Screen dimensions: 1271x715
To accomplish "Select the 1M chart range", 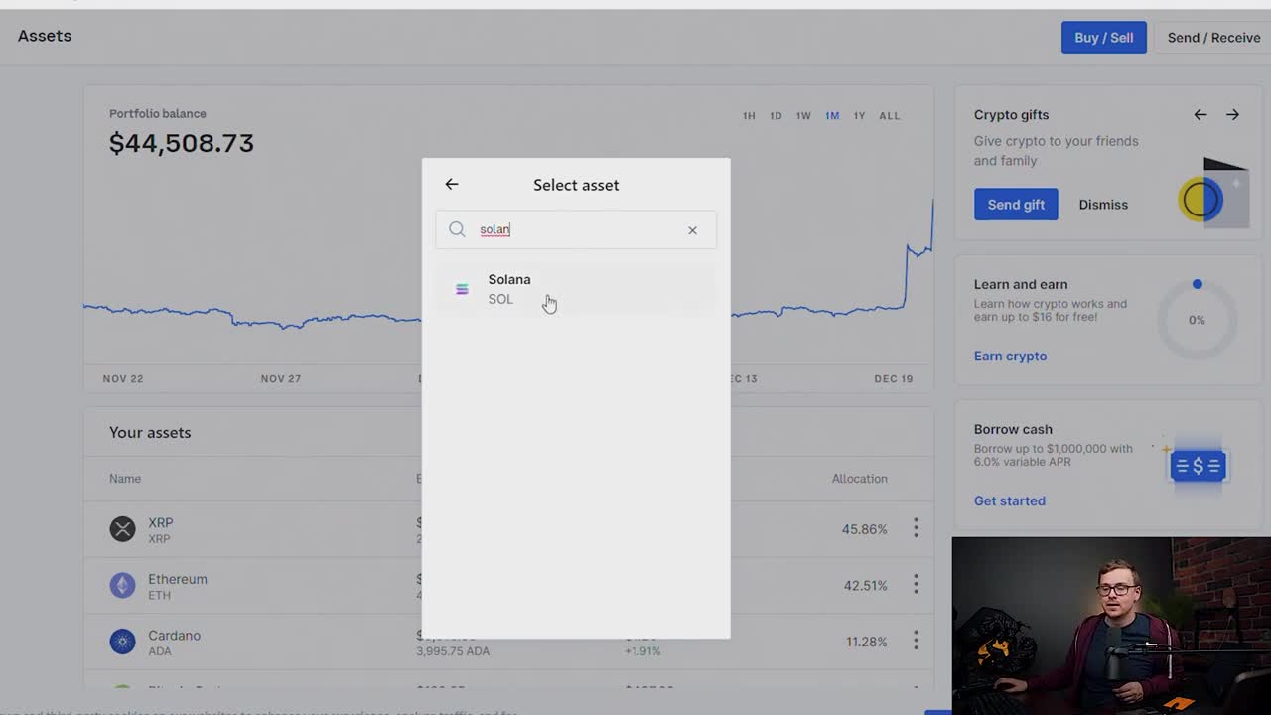I will (832, 116).
